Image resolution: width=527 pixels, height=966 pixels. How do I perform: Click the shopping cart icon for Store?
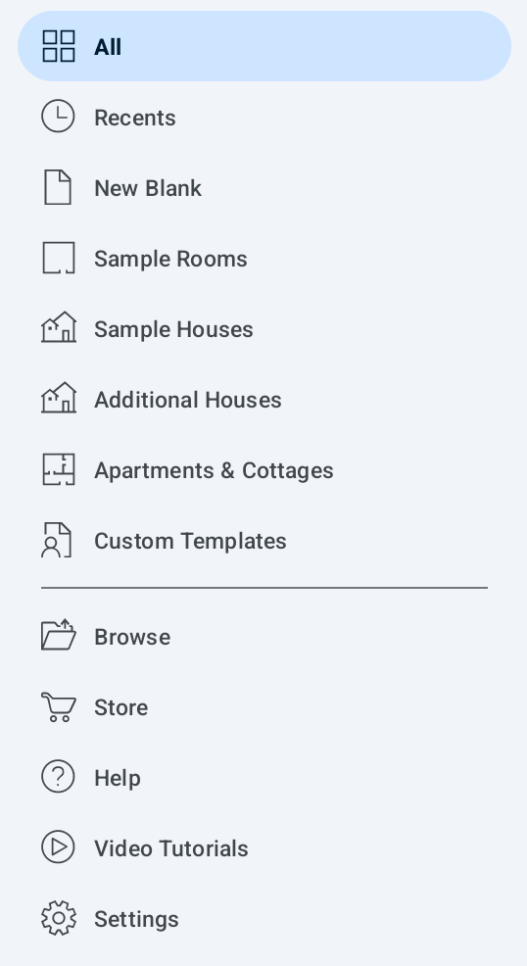coord(59,706)
